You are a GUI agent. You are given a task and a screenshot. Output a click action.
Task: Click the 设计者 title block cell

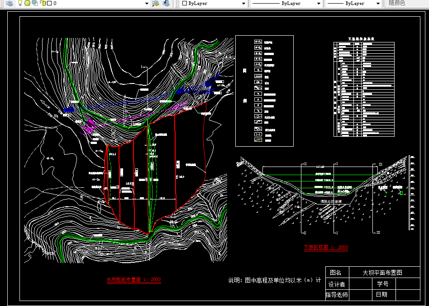tap(337, 284)
